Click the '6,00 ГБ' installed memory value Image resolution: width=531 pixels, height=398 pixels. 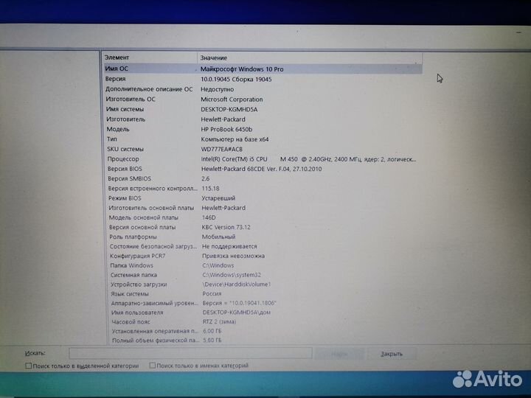coord(212,331)
